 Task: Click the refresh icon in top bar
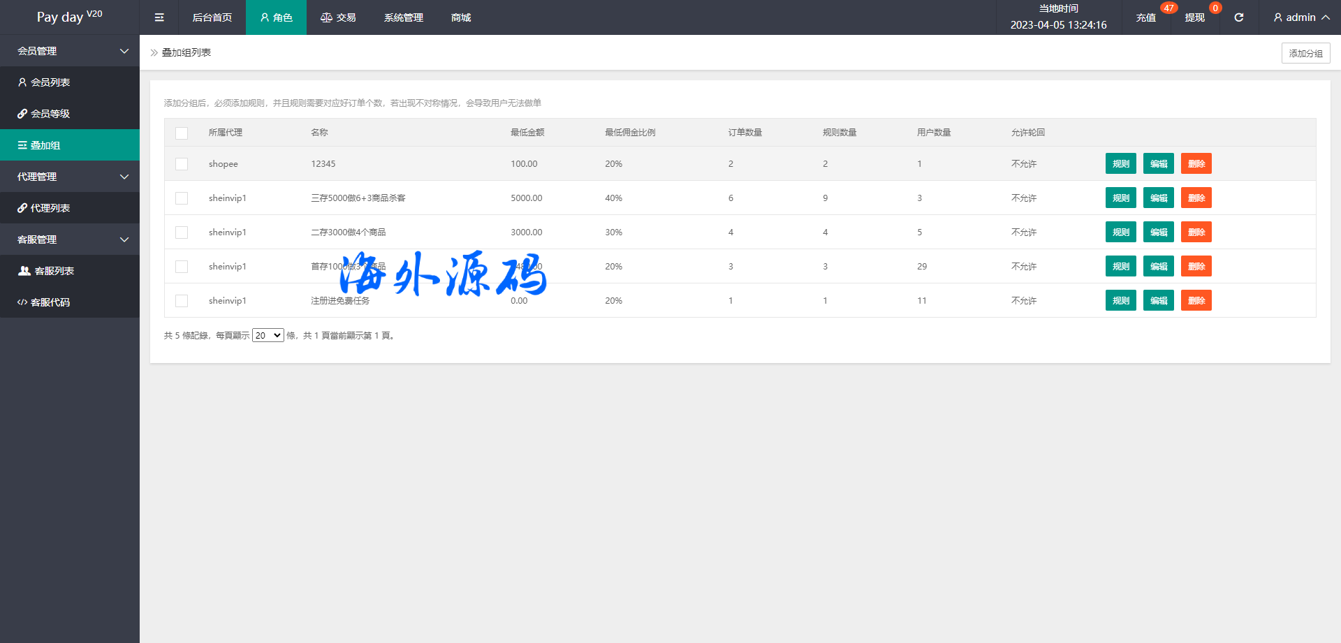coord(1238,17)
